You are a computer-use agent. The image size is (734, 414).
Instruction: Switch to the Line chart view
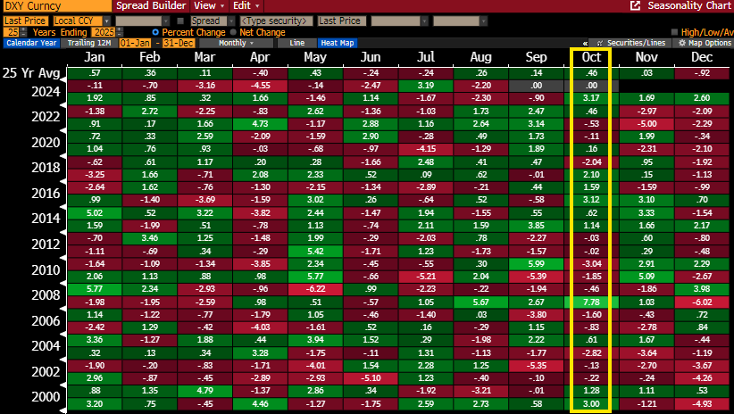click(297, 43)
